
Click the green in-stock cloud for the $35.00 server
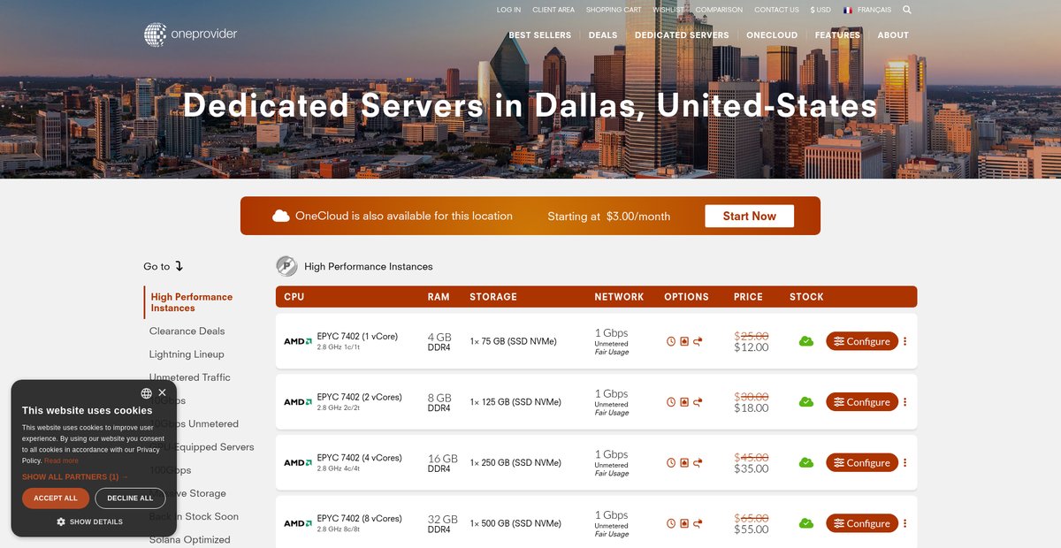806,462
